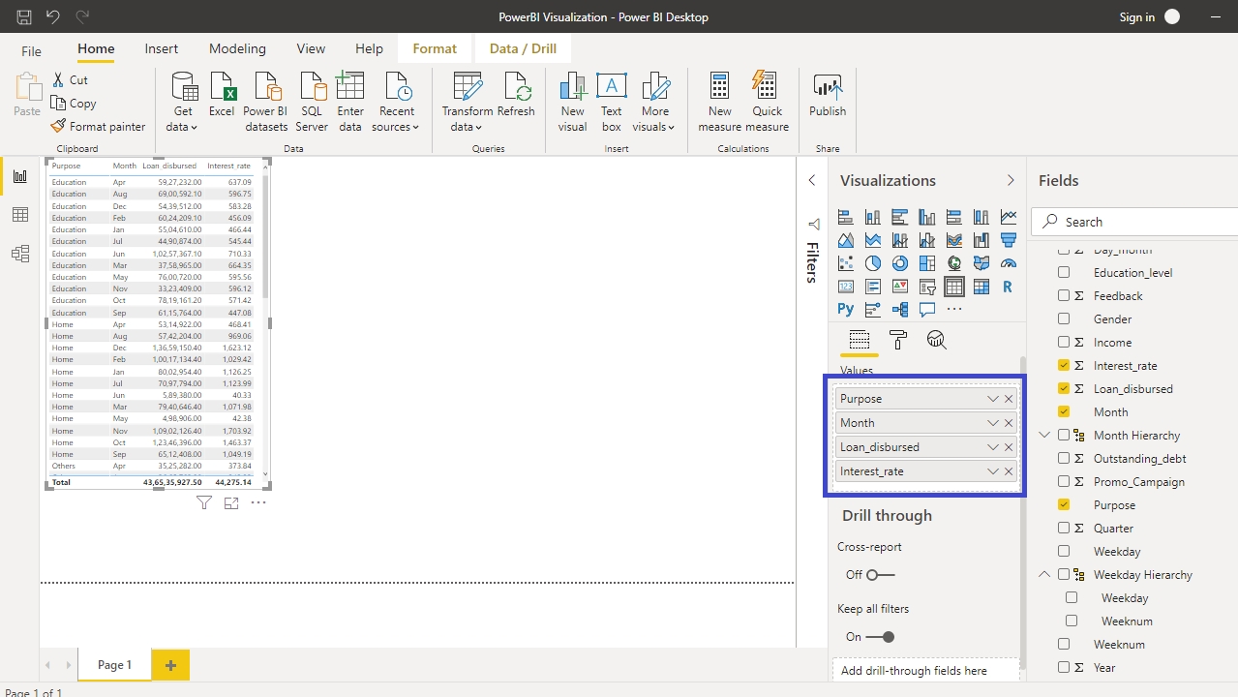This screenshot has width=1238, height=697.
Task: Expand the Month Hierarchy node
Action: 1044,436
